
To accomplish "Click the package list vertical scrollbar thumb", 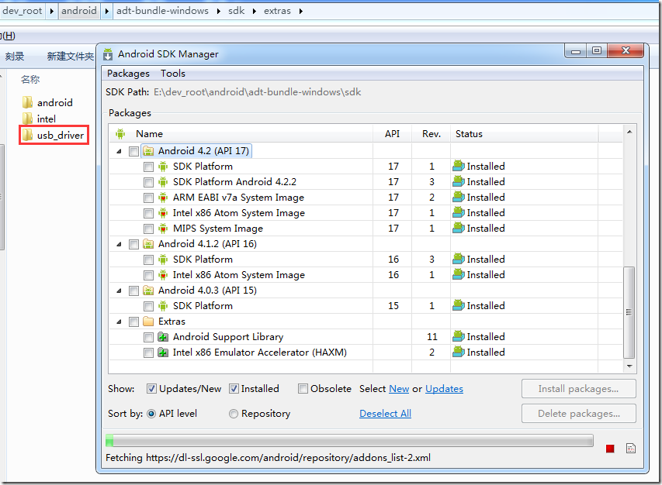I will click(629, 312).
